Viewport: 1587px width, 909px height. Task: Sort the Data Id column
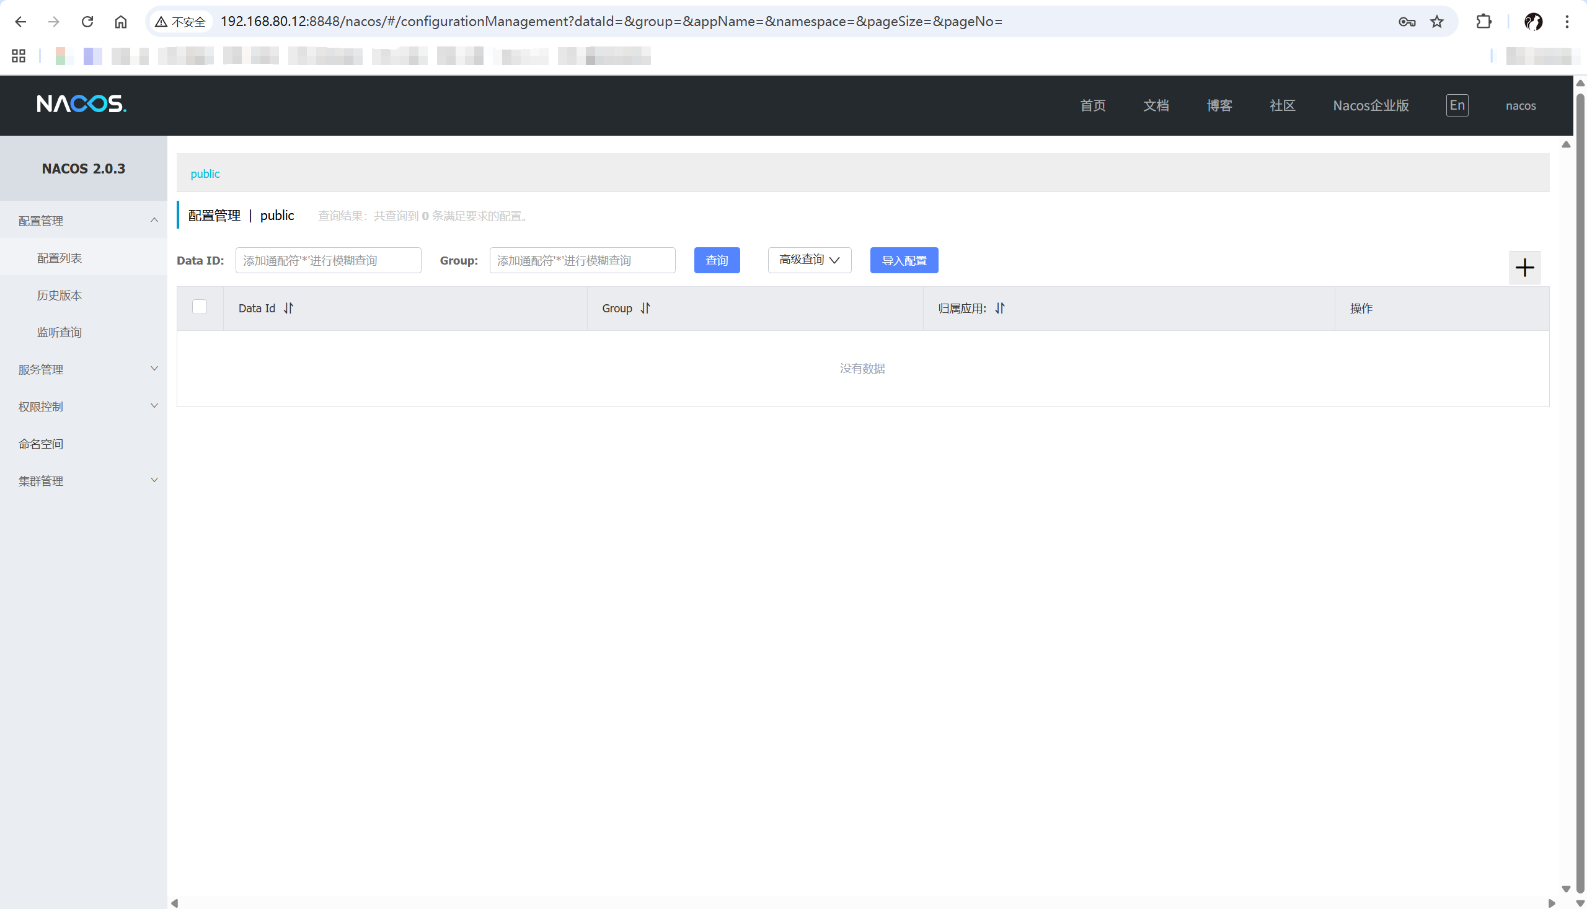288,309
